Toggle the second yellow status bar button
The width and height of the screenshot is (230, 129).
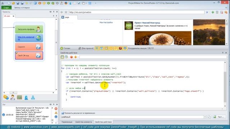101,48
